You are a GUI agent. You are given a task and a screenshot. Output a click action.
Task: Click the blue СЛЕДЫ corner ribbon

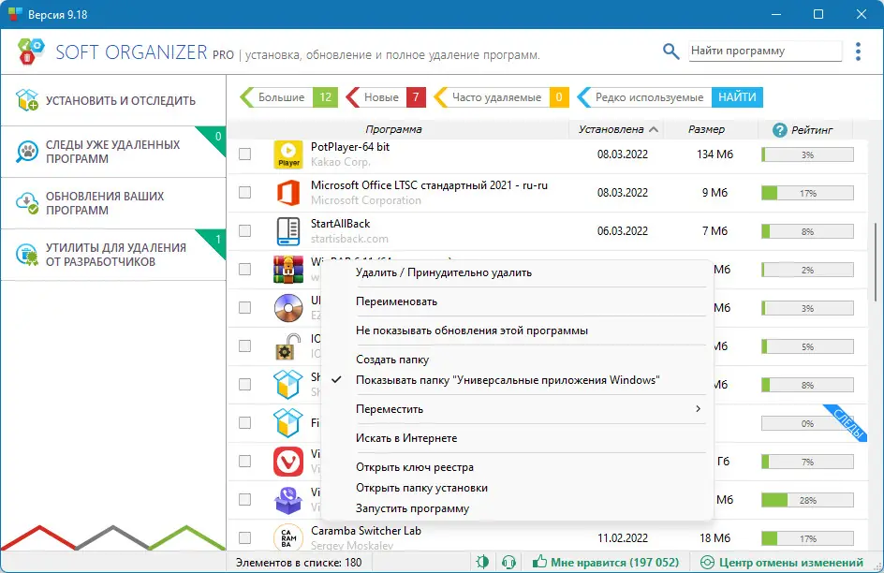click(847, 423)
